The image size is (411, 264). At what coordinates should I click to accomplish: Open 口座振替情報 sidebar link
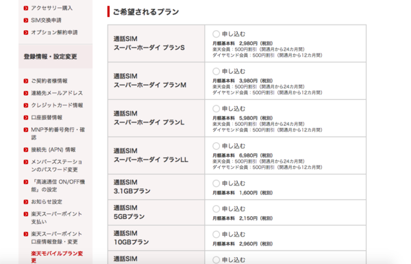[x=47, y=118]
